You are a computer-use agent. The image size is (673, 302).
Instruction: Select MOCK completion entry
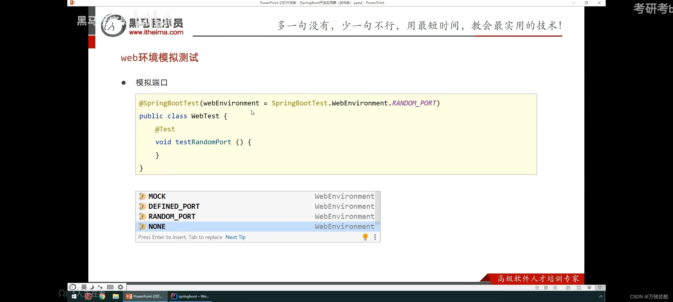(x=256, y=196)
